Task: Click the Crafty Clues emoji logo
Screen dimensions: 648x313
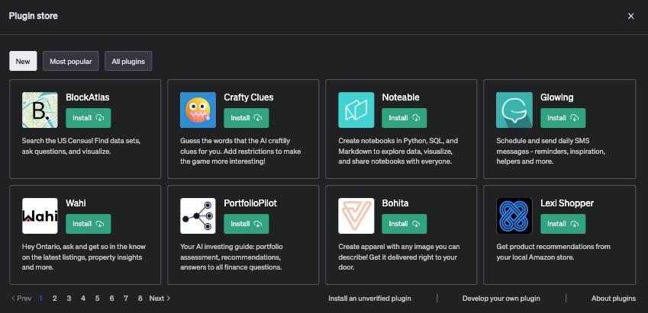Action: coord(198,110)
